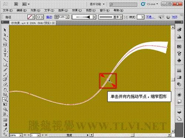Select the Eyedropper tool
Screen dimensions: 185x138
[5, 129]
